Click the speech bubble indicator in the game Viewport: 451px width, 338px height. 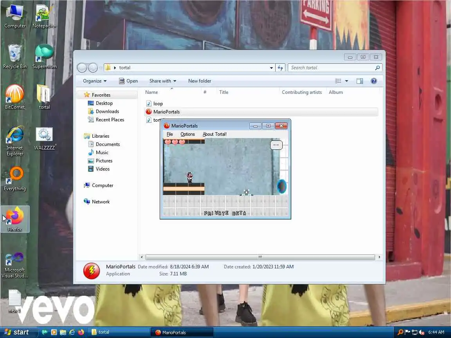pyautogui.click(x=276, y=145)
